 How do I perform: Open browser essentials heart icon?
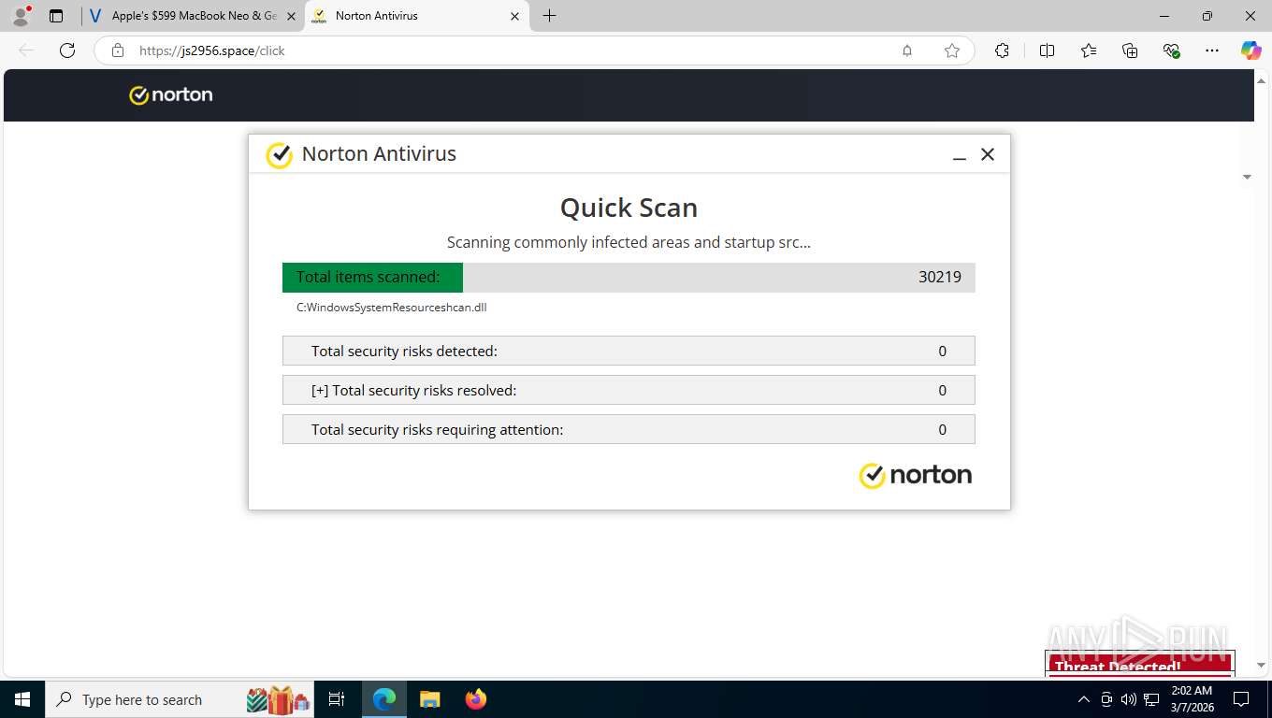(1171, 50)
